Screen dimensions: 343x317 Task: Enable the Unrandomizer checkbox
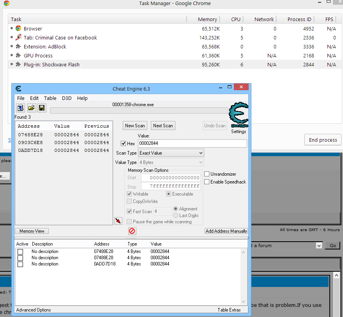click(207, 174)
